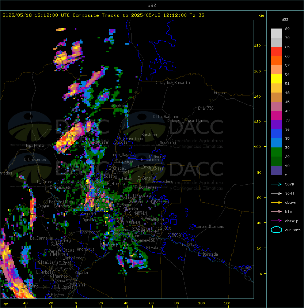Click the cyan 50YD arrow icon in legend
The image size is (304, 308).
click(276, 184)
